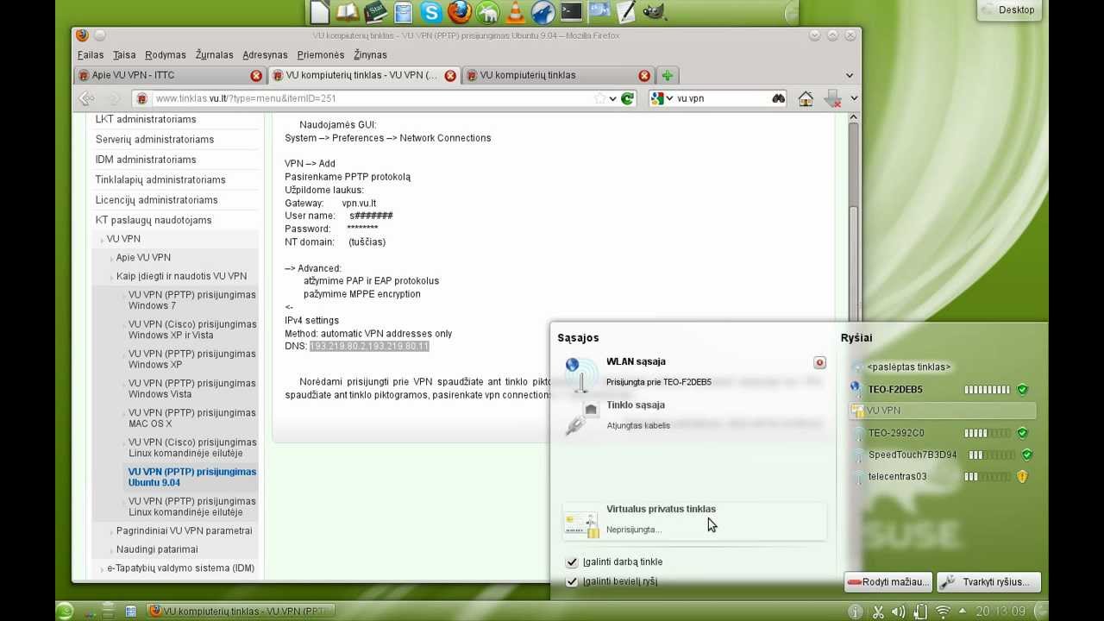Select the 'VU VPN' connection entry
The image size is (1104, 621).
942,411
